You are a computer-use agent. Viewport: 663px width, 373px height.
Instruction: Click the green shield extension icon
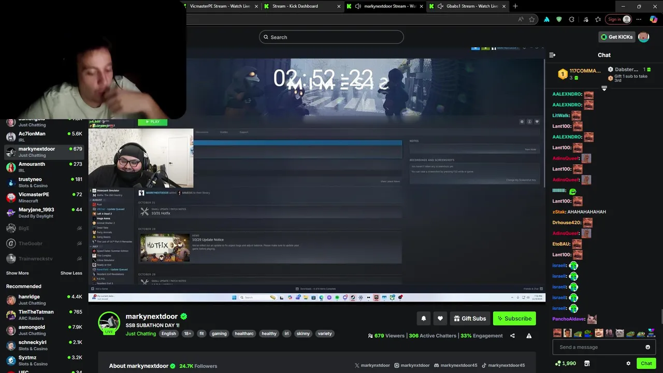559,19
